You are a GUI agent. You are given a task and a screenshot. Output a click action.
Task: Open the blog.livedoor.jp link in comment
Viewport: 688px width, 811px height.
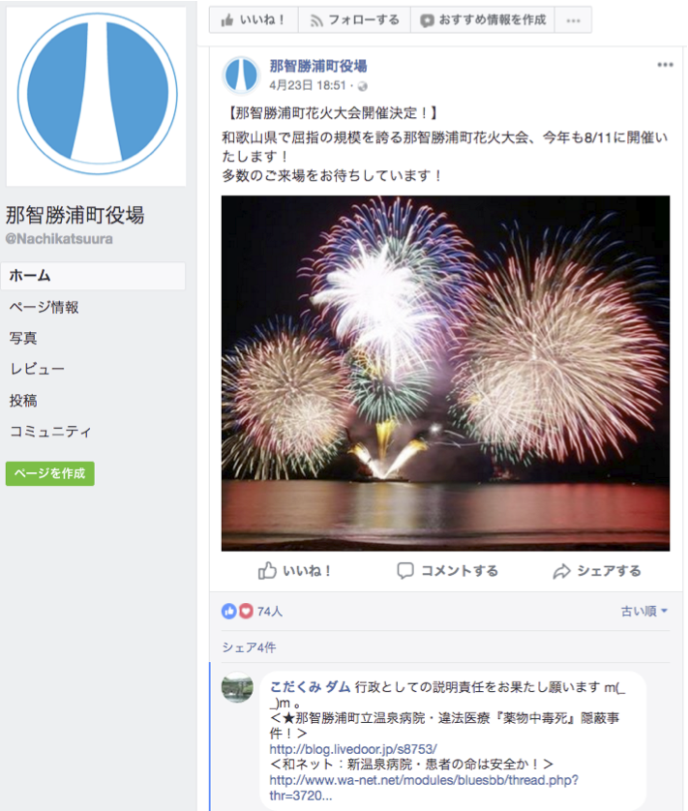pyautogui.click(x=353, y=749)
